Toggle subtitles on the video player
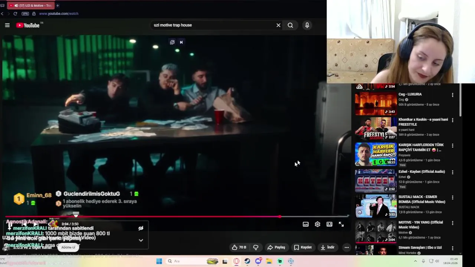This screenshot has height=267, width=475. point(306,224)
